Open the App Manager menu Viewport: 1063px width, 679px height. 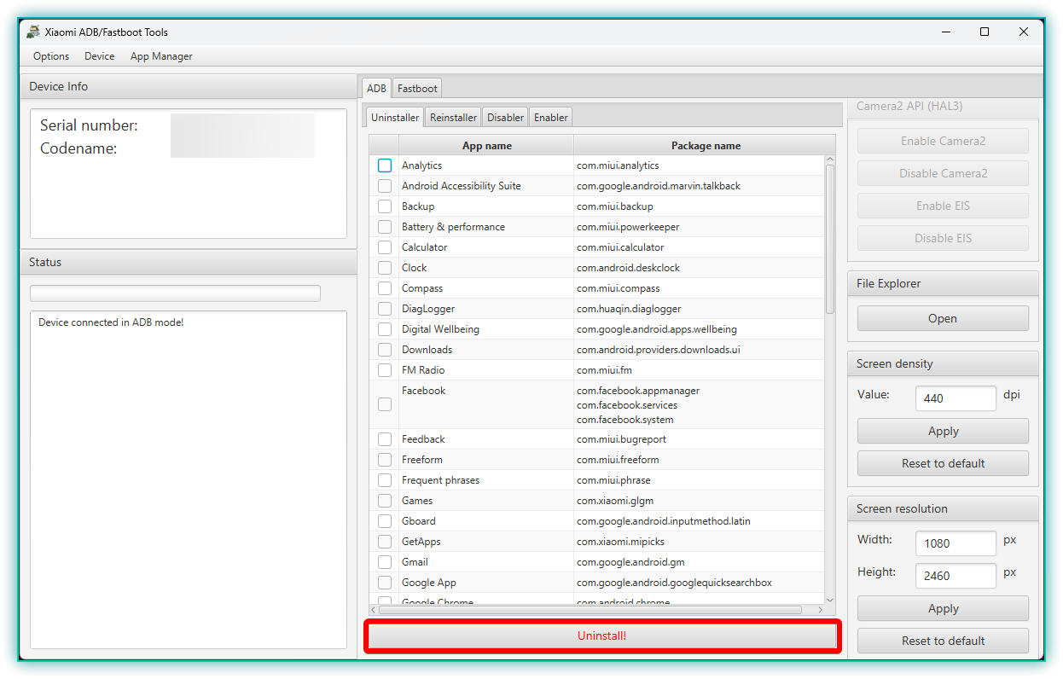161,56
